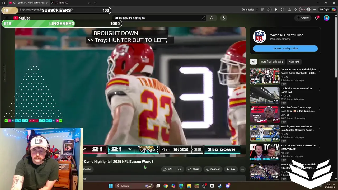Open the Favorites list icon
This screenshot has height=190, width=338.
pos(296,9)
